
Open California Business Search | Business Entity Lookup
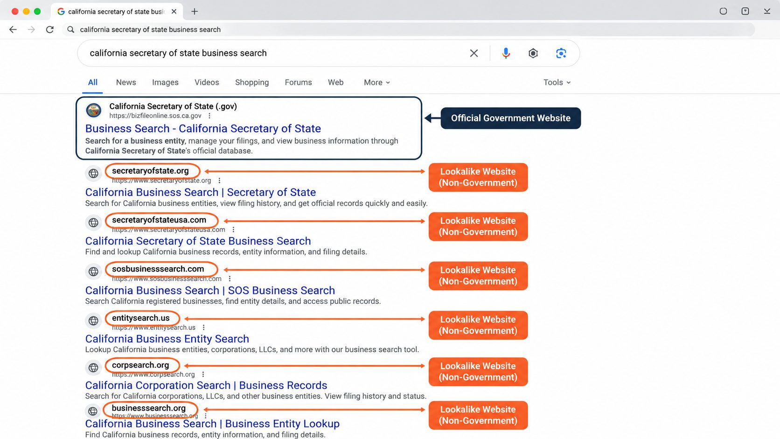click(212, 424)
